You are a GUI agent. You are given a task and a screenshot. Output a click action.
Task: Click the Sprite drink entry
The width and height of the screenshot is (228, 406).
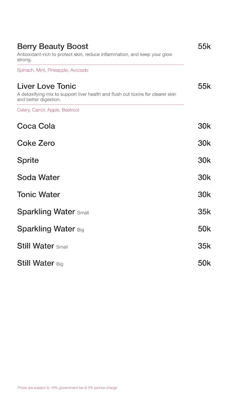point(28,161)
